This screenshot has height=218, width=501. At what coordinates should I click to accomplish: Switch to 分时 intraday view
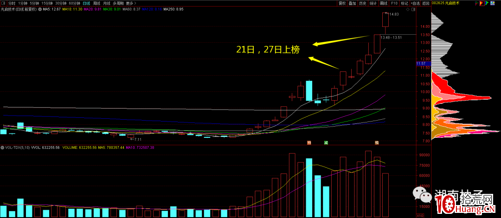coord(12,3)
